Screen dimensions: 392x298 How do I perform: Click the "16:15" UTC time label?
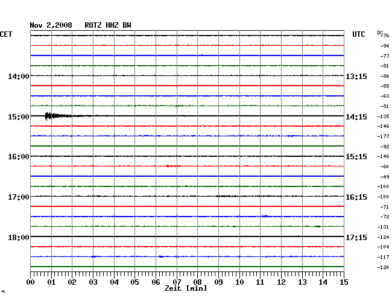356,197
